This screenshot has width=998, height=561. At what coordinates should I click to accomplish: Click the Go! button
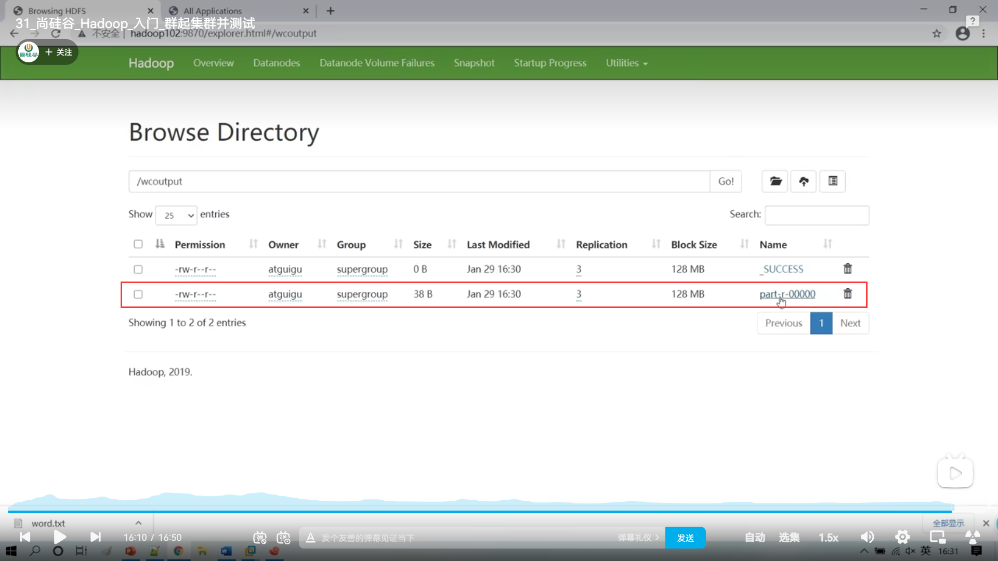726,181
